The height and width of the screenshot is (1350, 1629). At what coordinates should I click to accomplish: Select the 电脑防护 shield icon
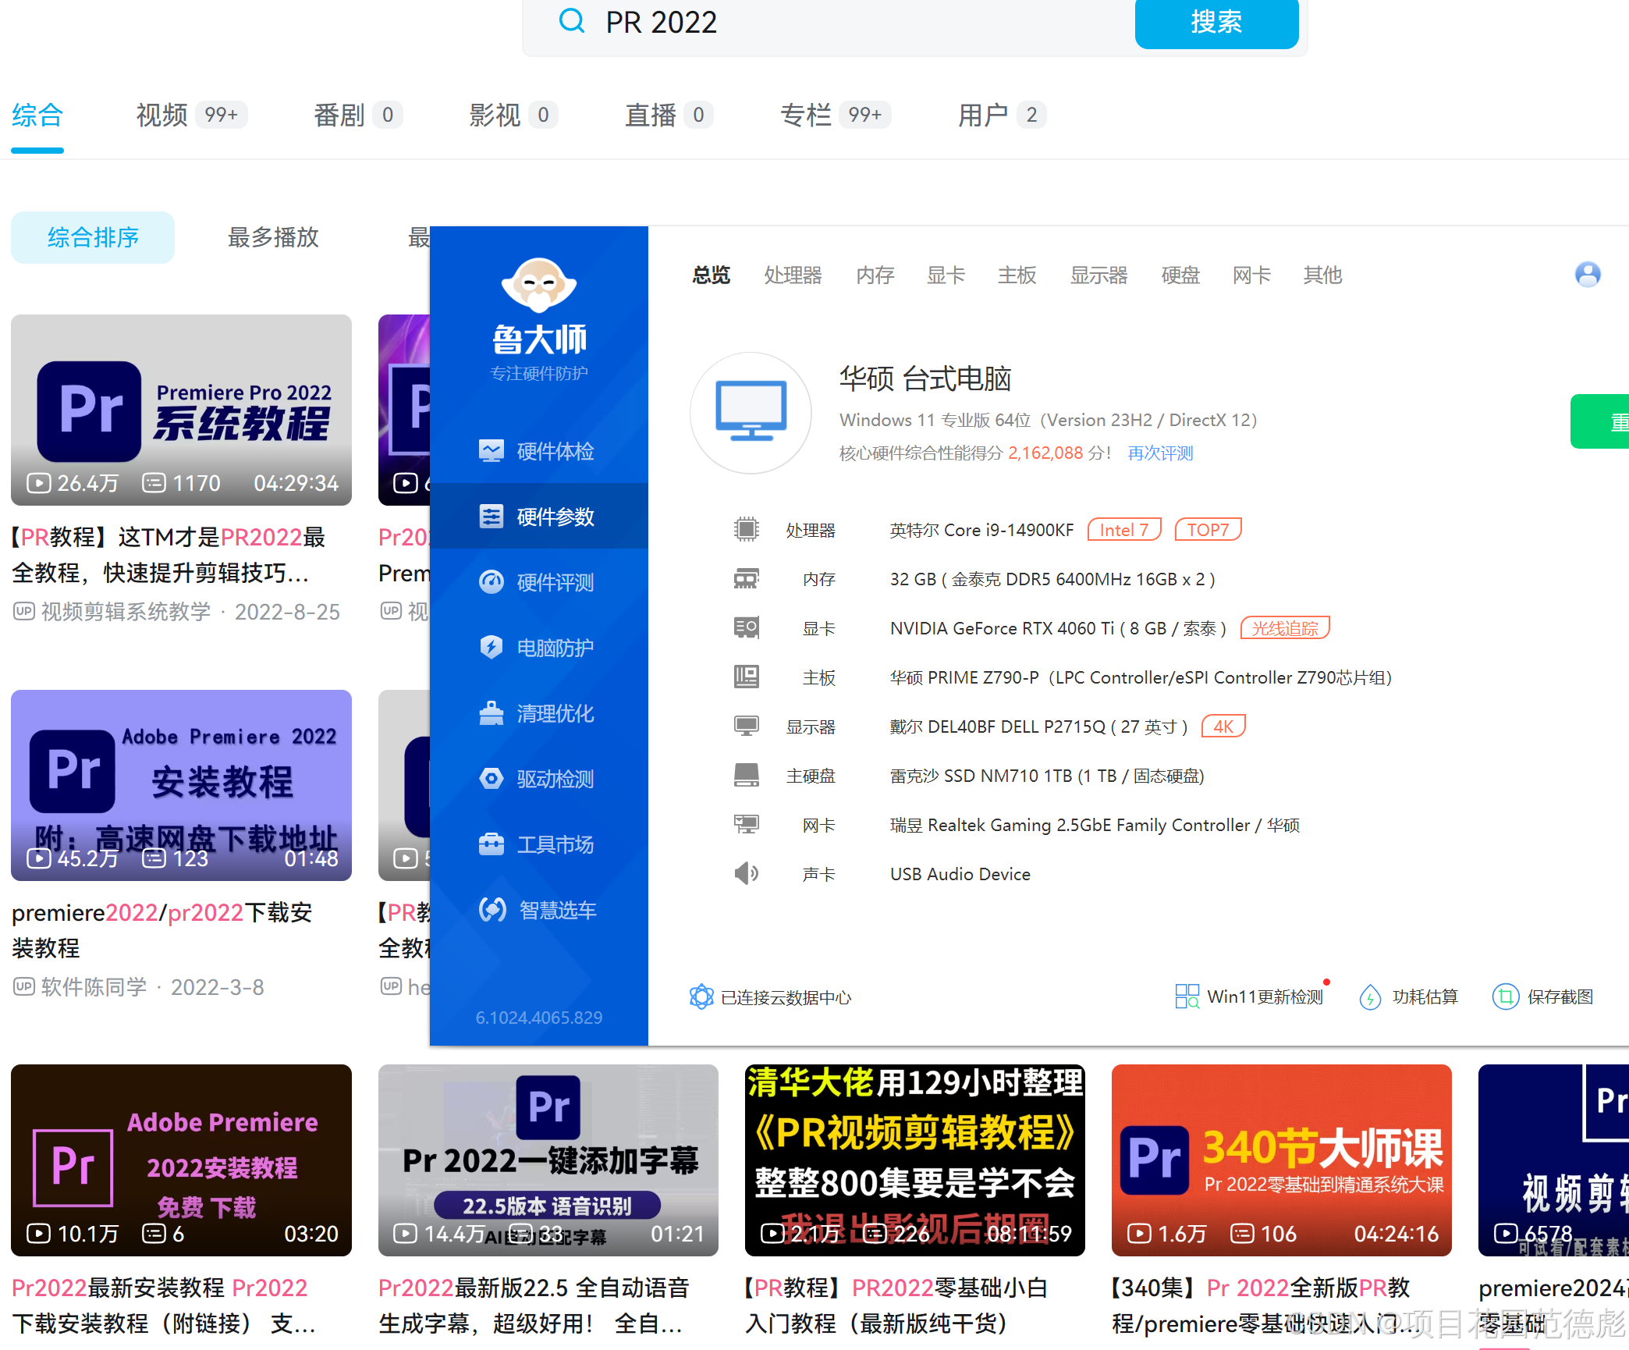tap(492, 648)
